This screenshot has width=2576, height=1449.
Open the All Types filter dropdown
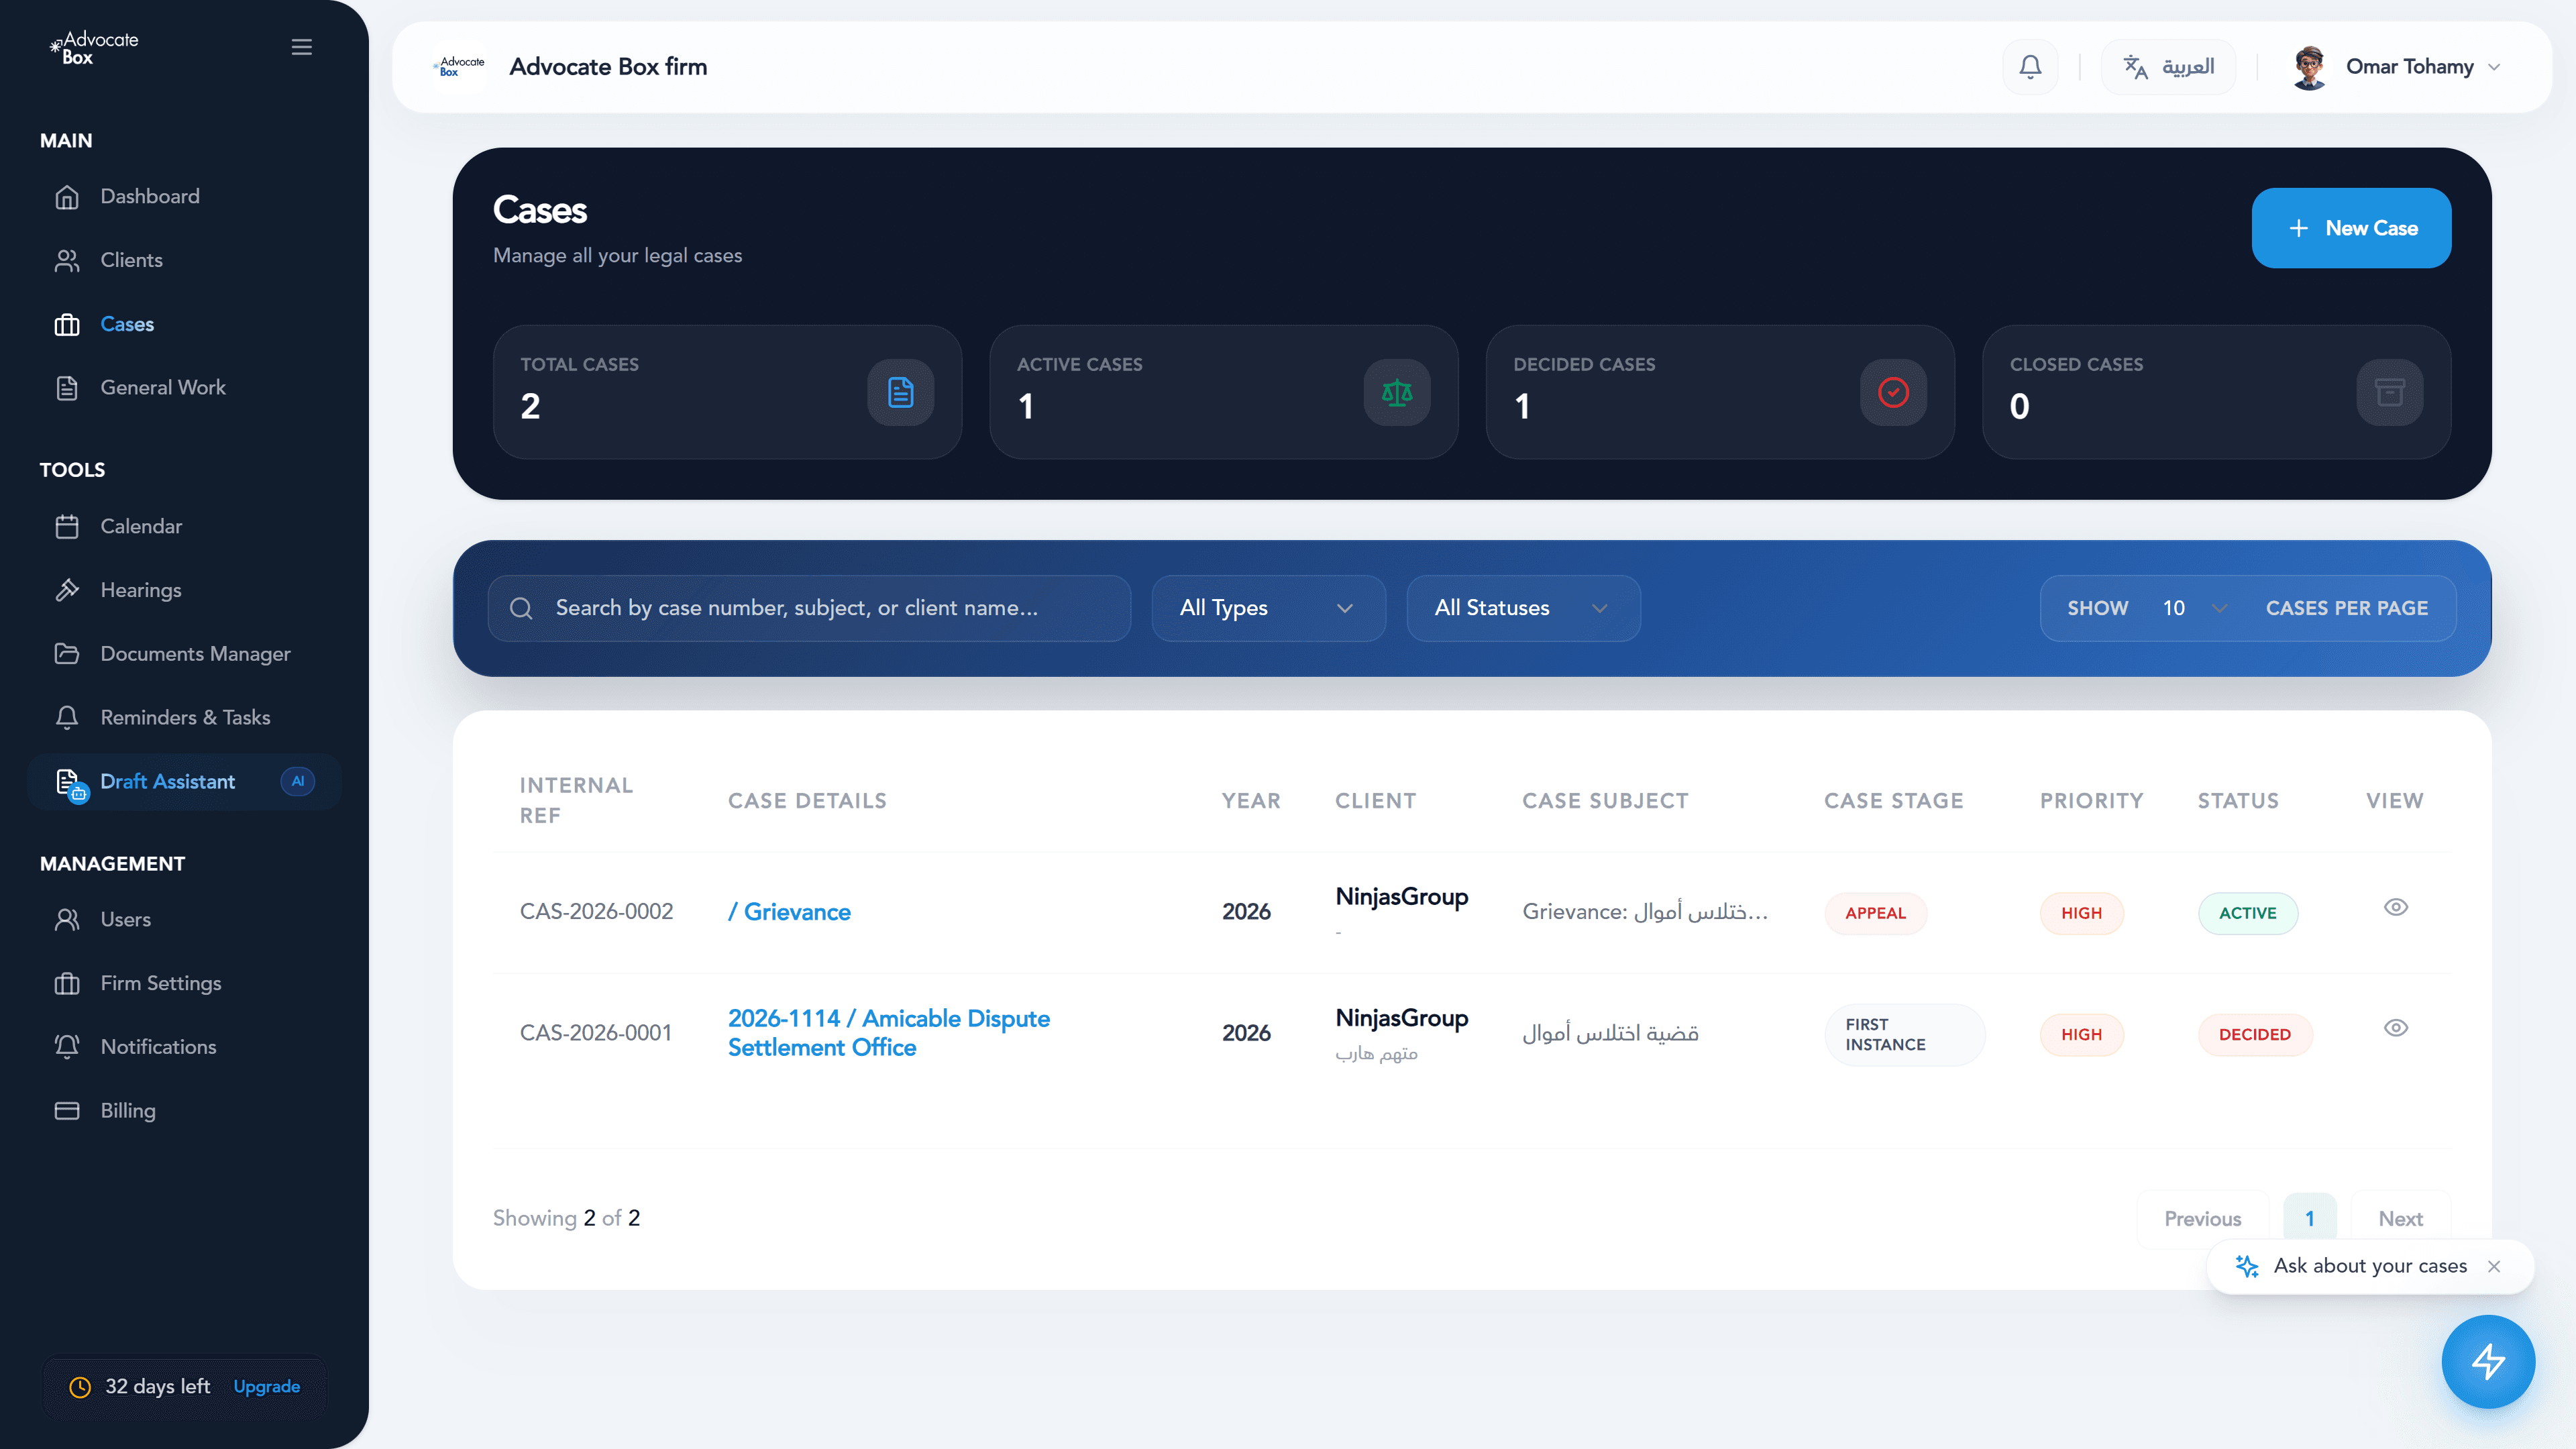[1268, 608]
